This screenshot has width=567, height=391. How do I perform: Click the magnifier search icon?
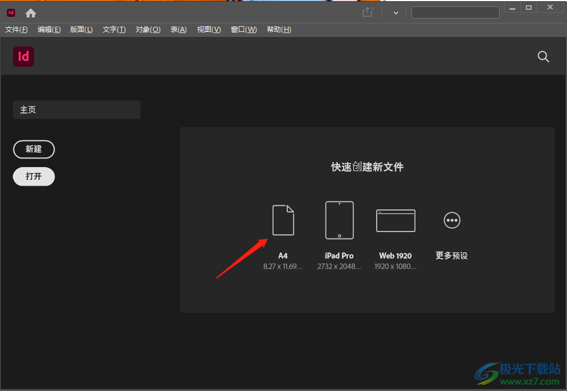click(543, 57)
